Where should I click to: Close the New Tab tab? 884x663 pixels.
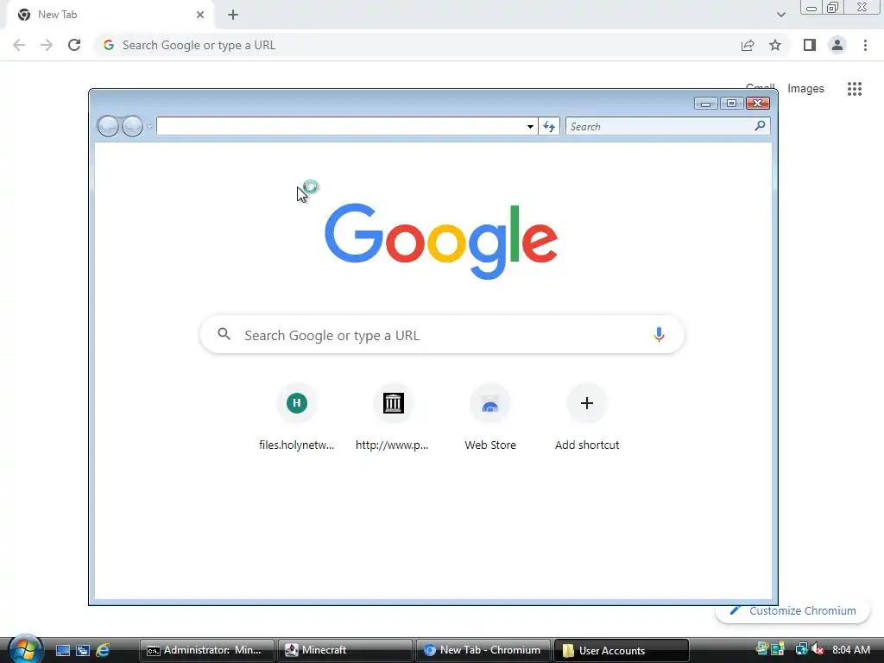click(200, 15)
